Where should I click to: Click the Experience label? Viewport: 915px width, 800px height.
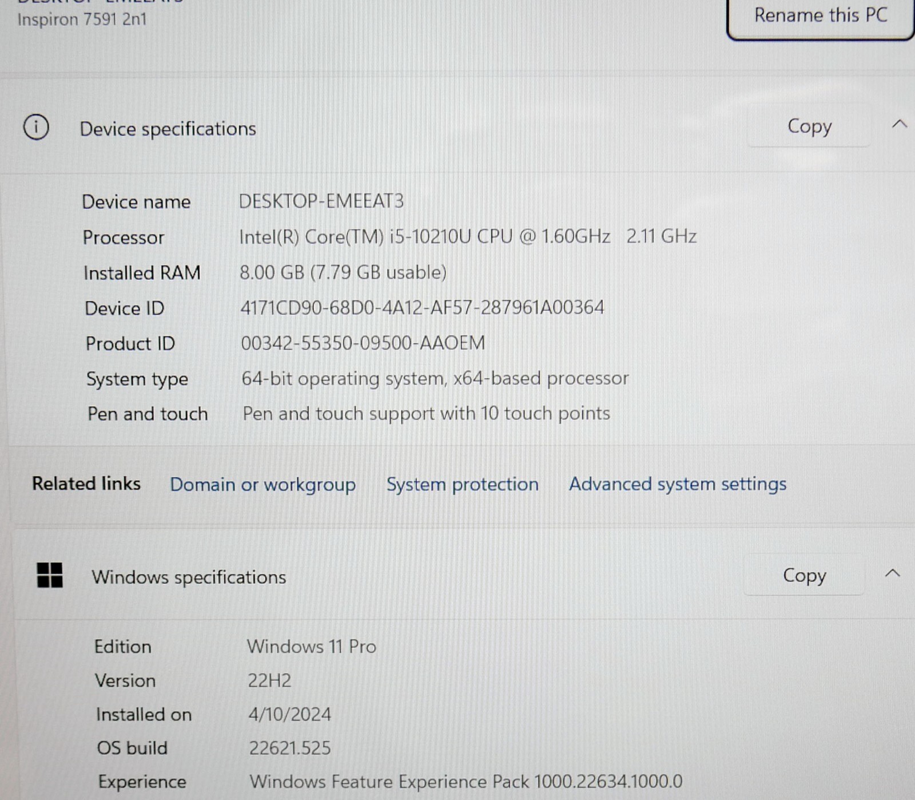142,782
